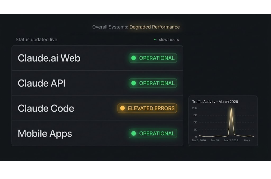This screenshot has width=271, height=179.
Task: Open the ELEVATED ERRORS label text
Action: pos(151,108)
